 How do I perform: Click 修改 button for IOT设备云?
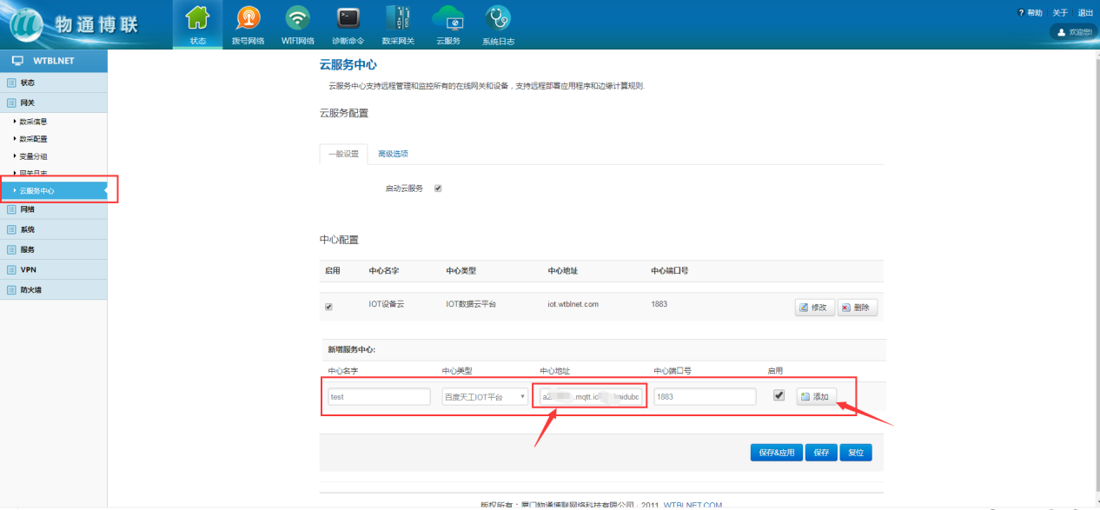814,308
